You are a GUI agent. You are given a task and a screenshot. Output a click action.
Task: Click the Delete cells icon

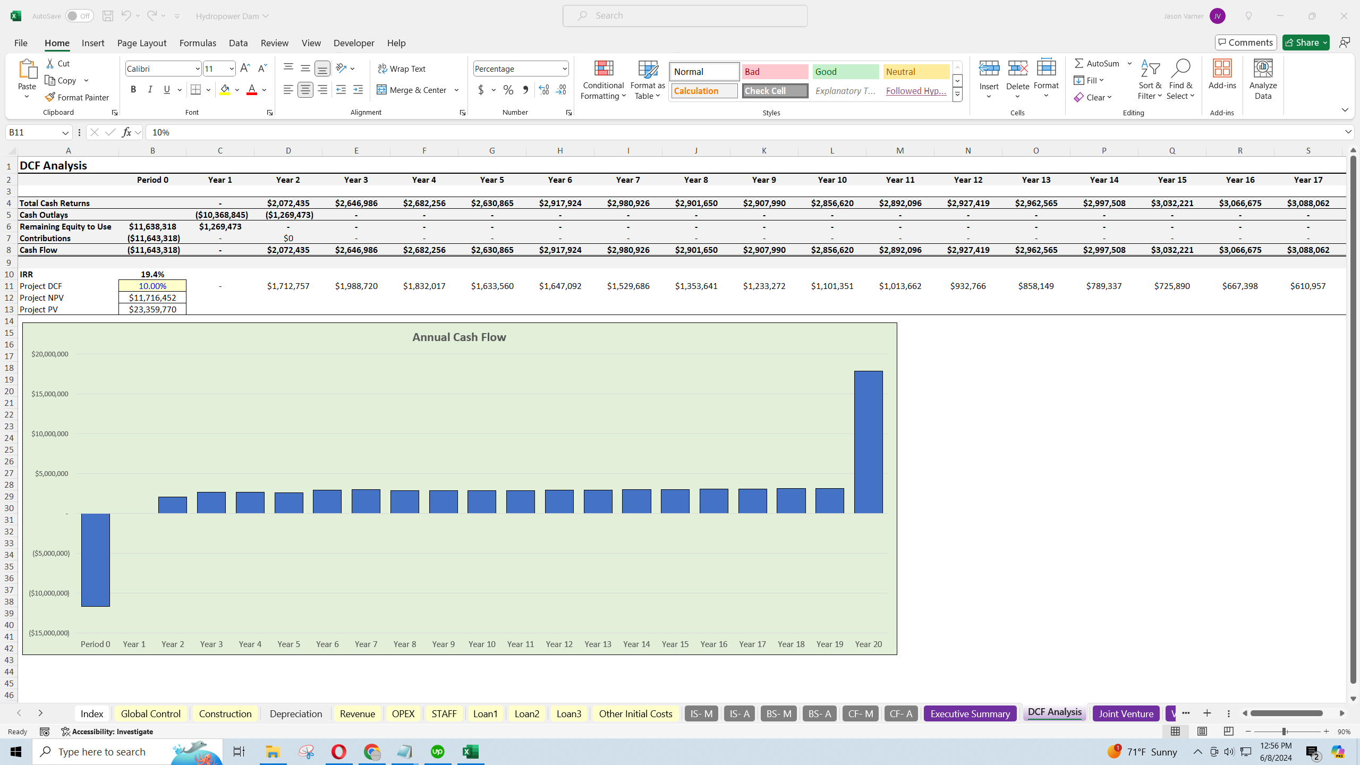[1017, 68]
